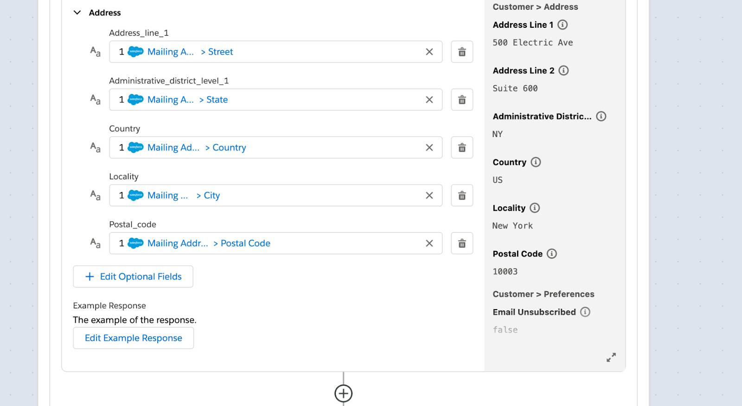This screenshot has width=742, height=406.
Task: Select the 'Suite 600' sample value
Action: 515,88
